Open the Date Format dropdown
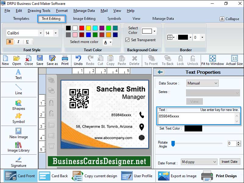Viewport: 244px width, 183px height. 199,162
